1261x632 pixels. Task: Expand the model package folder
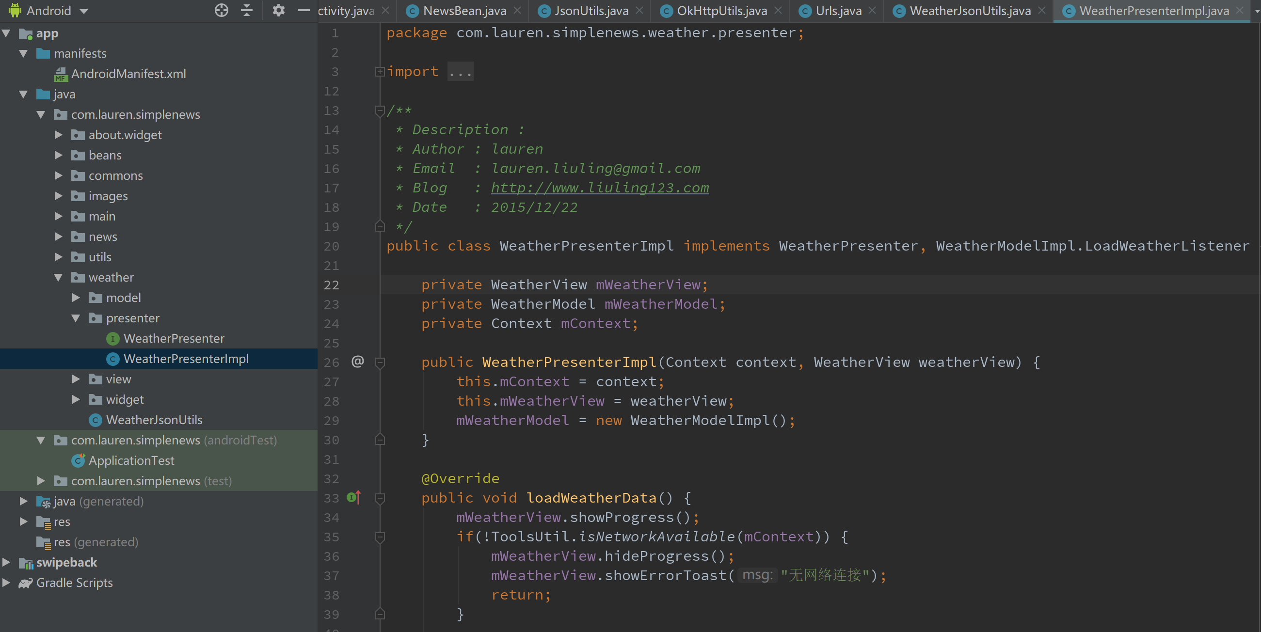click(x=76, y=298)
